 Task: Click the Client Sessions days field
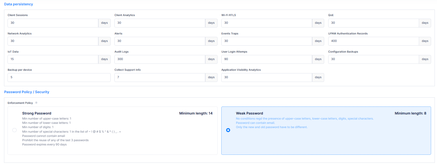53,23
